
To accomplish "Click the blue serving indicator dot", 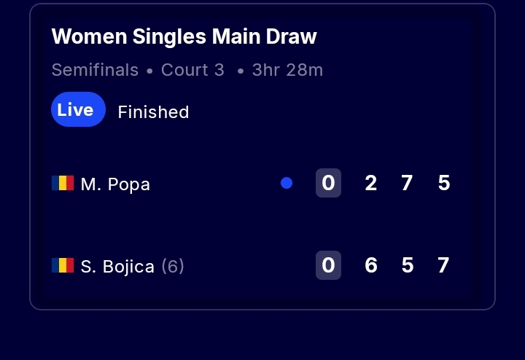I will click(x=287, y=183).
